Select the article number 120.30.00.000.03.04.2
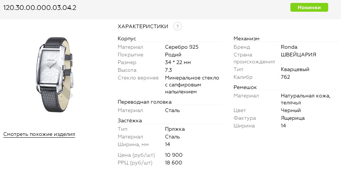The image size is (341, 175). click(x=40, y=7)
